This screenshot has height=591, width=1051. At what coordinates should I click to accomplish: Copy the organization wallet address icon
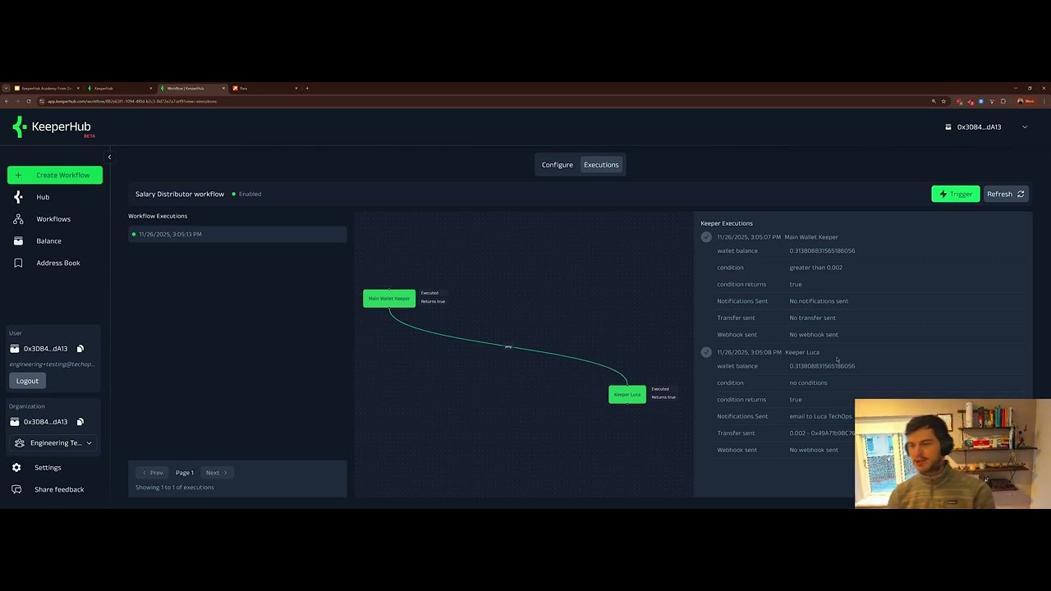(80, 422)
